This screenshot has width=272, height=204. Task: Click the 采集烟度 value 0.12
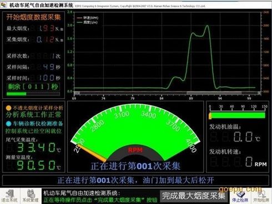click(45, 39)
